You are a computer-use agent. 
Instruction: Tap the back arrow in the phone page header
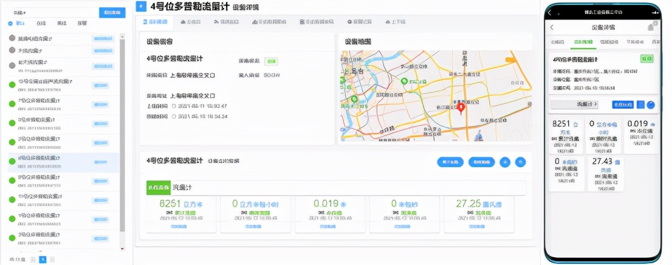[552, 27]
